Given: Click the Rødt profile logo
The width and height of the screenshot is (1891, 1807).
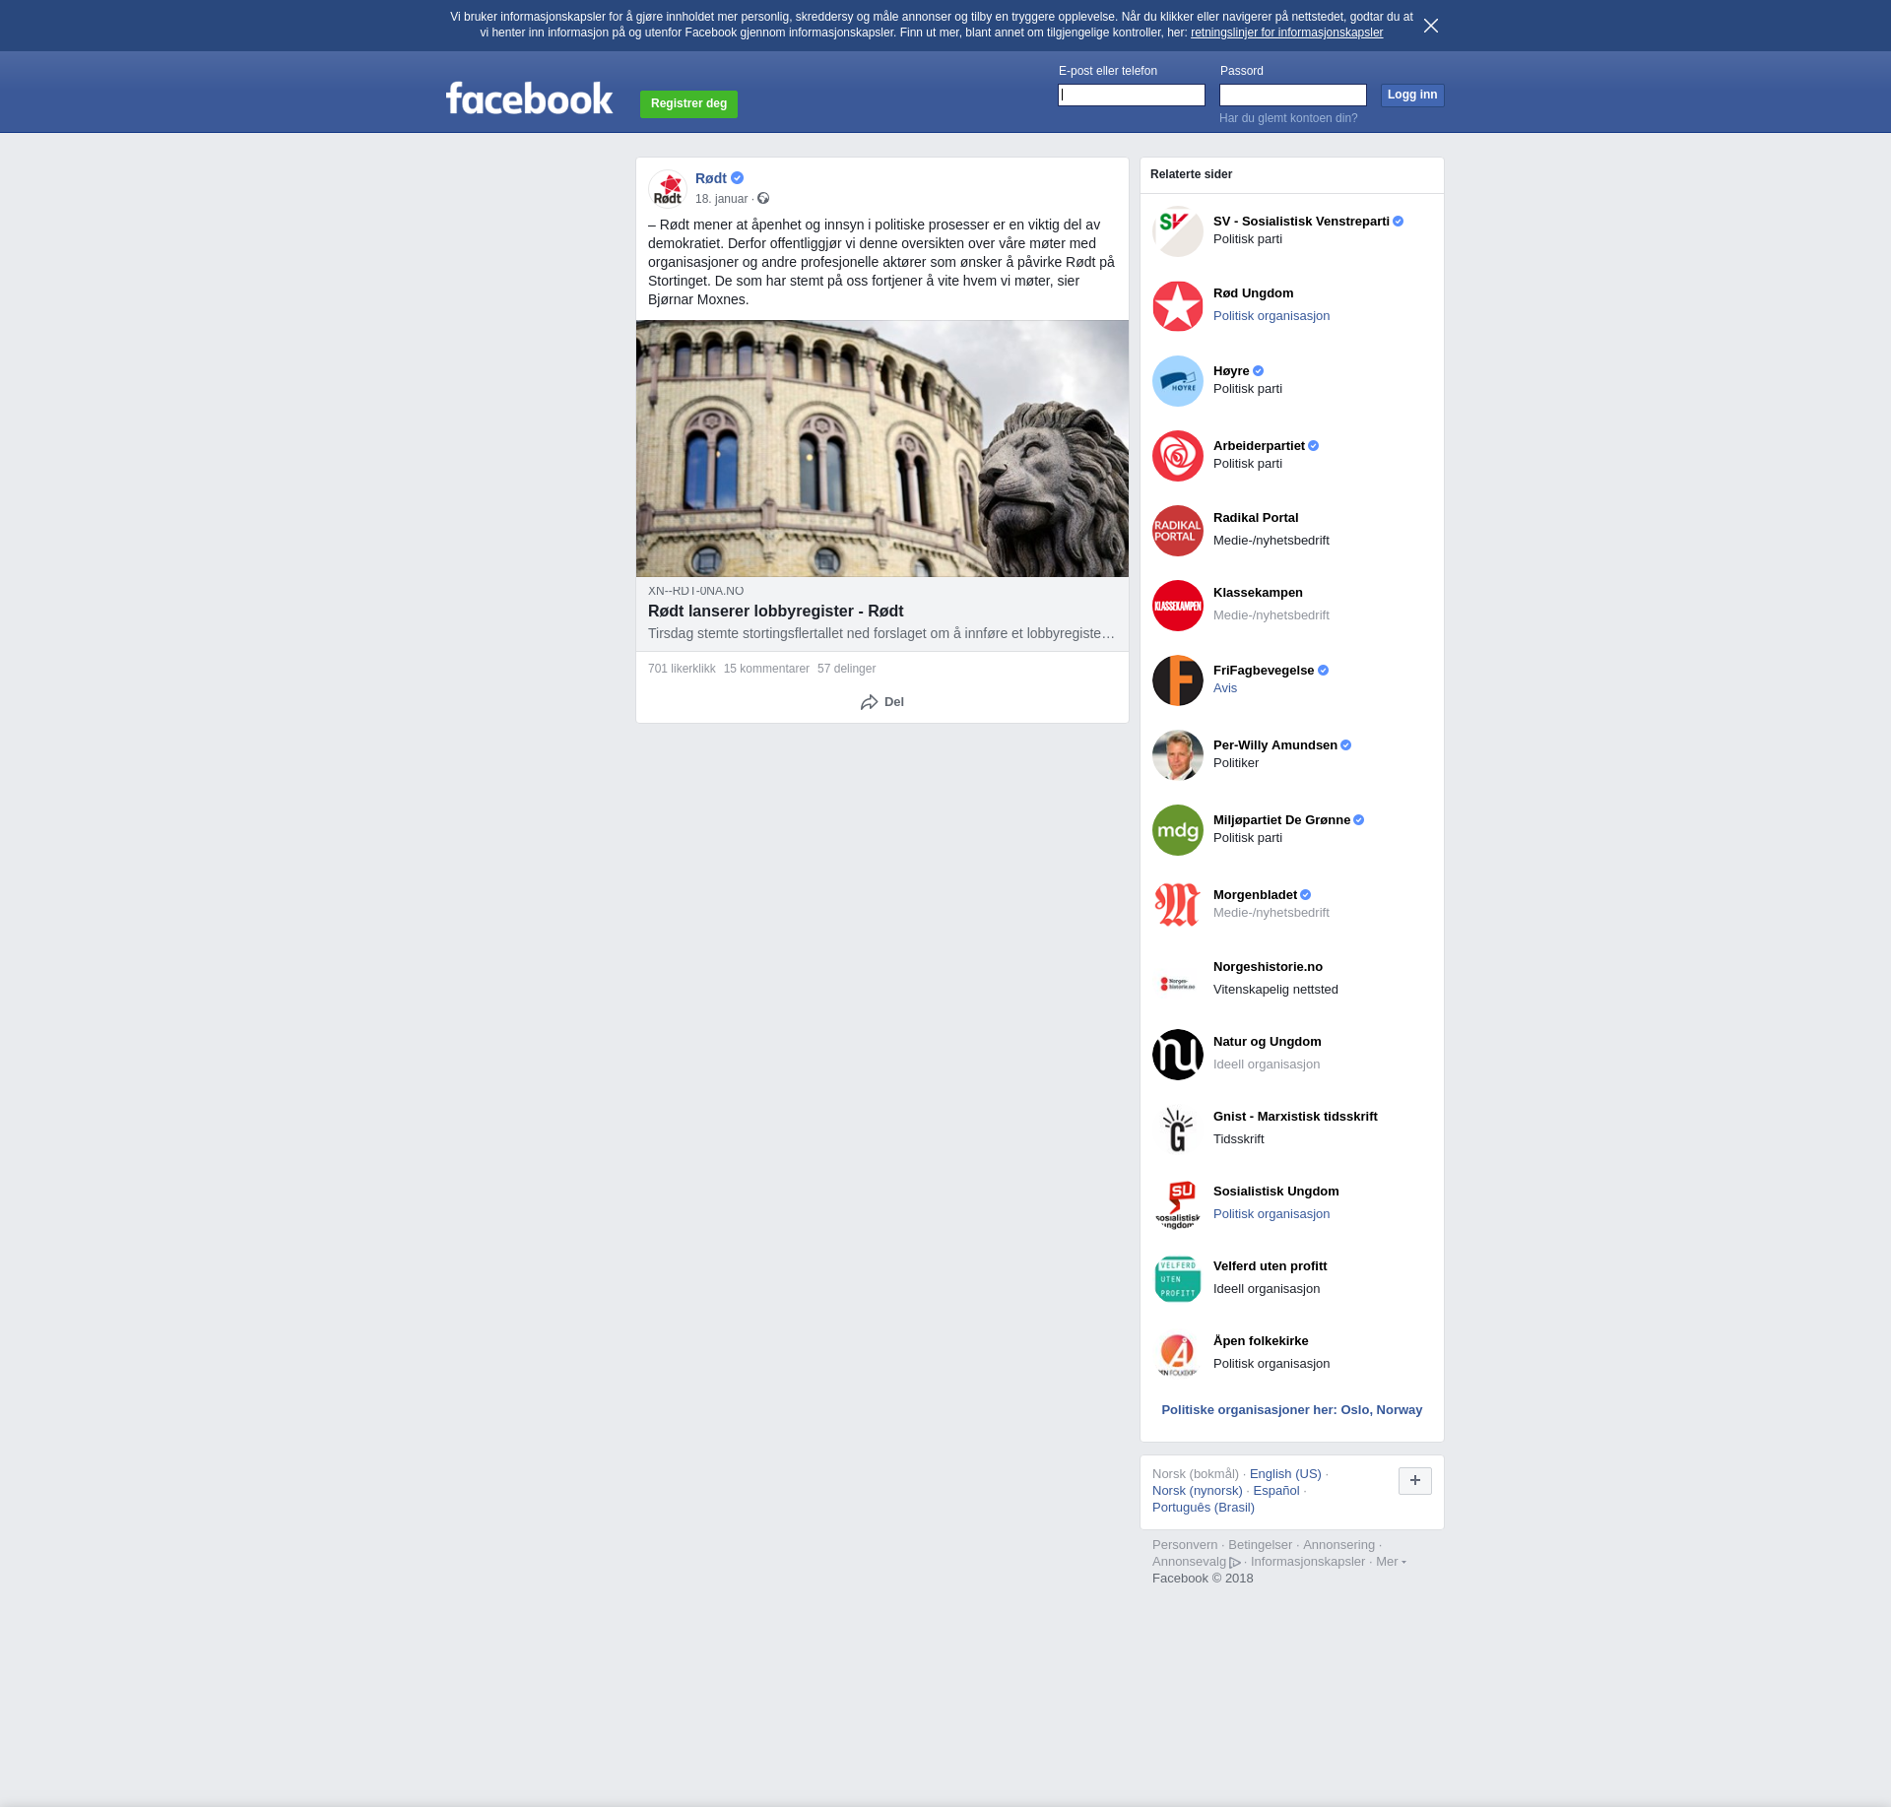Looking at the screenshot, I should 668,188.
